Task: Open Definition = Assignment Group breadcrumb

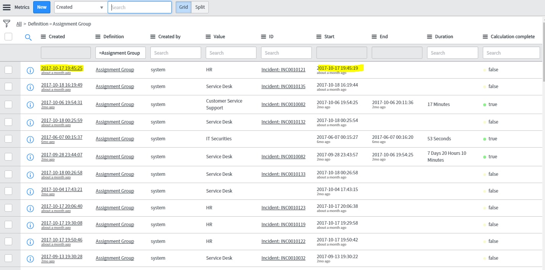Action: (60, 24)
